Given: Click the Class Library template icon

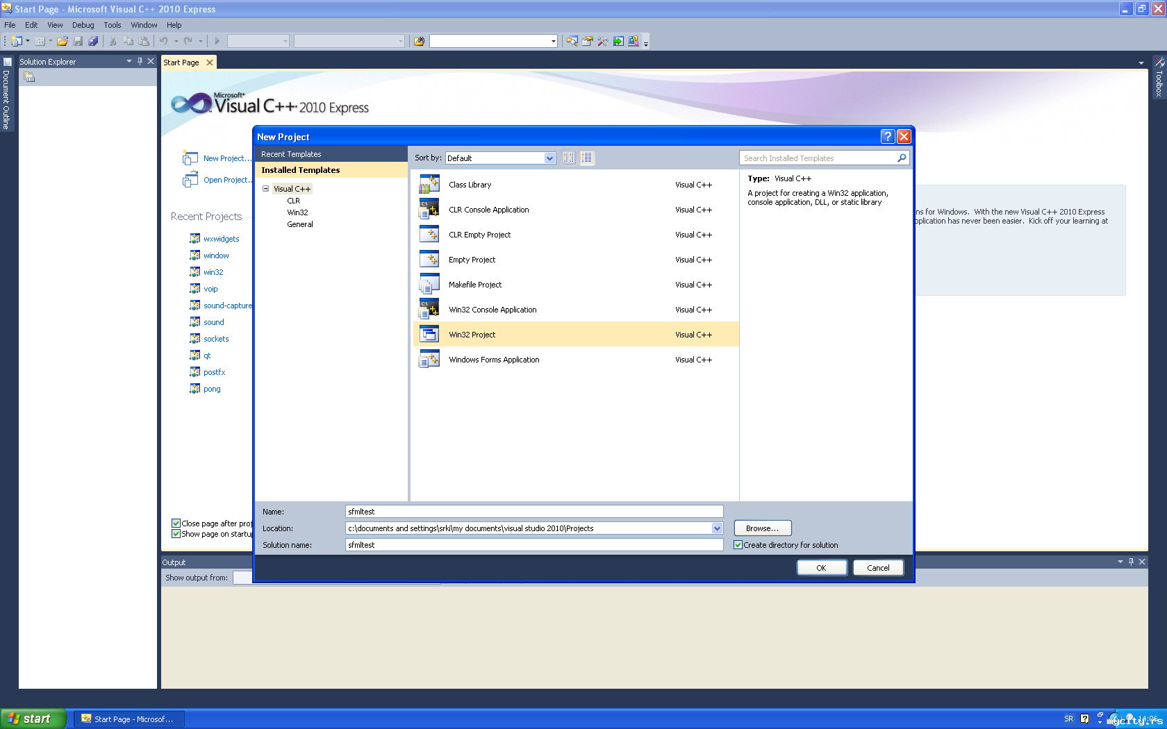Looking at the screenshot, I should pyautogui.click(x=429, y=184).
